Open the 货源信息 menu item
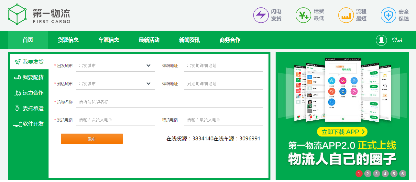Image resolution: width=416 pixels, height=182 pixels. tap(68, 40)
